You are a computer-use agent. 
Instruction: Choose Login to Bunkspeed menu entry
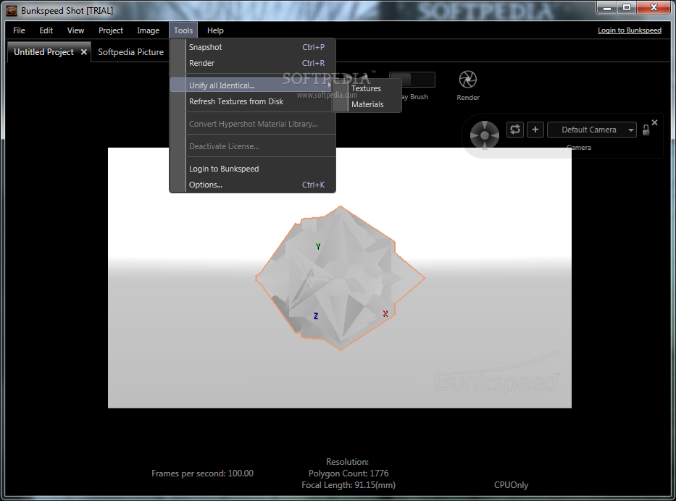tap(253, 169)
